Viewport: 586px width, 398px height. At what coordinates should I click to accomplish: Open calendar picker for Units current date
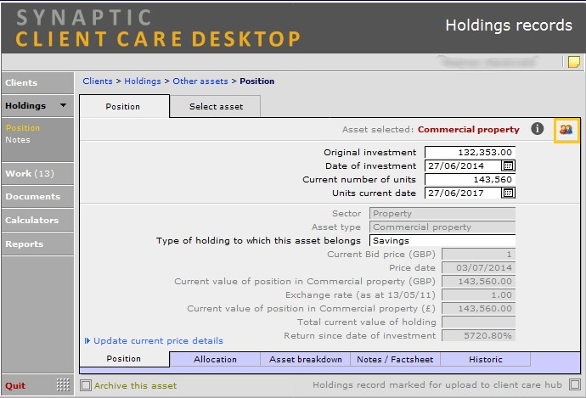point(508,193)
